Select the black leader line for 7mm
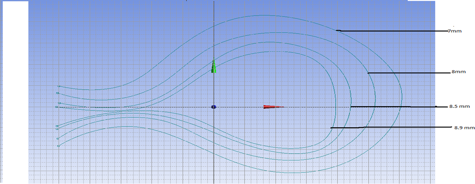Screen dimensions: 475x184 click(390, 31)
